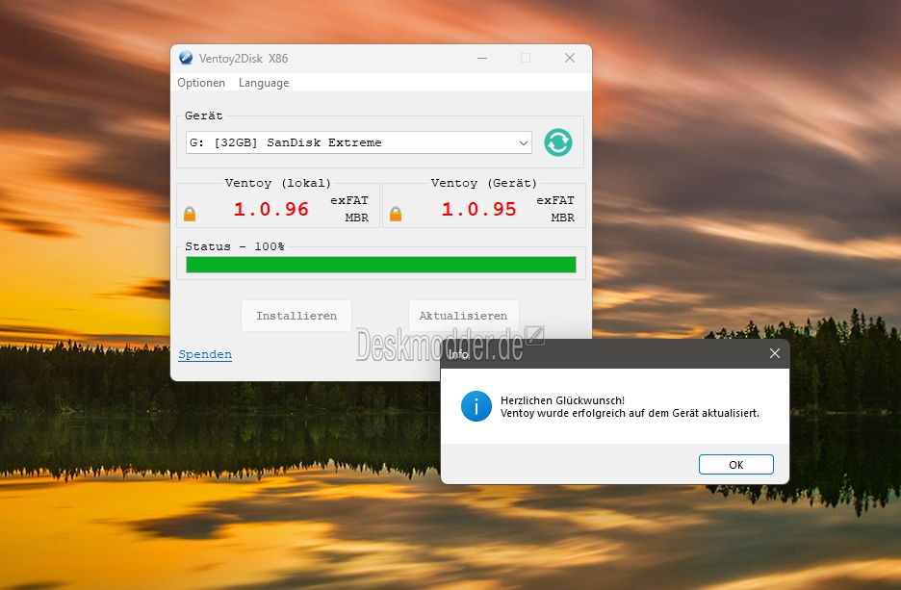Expand the Gerät device dropdown arrow
The image size is (901, 590).
pos(523,142)
